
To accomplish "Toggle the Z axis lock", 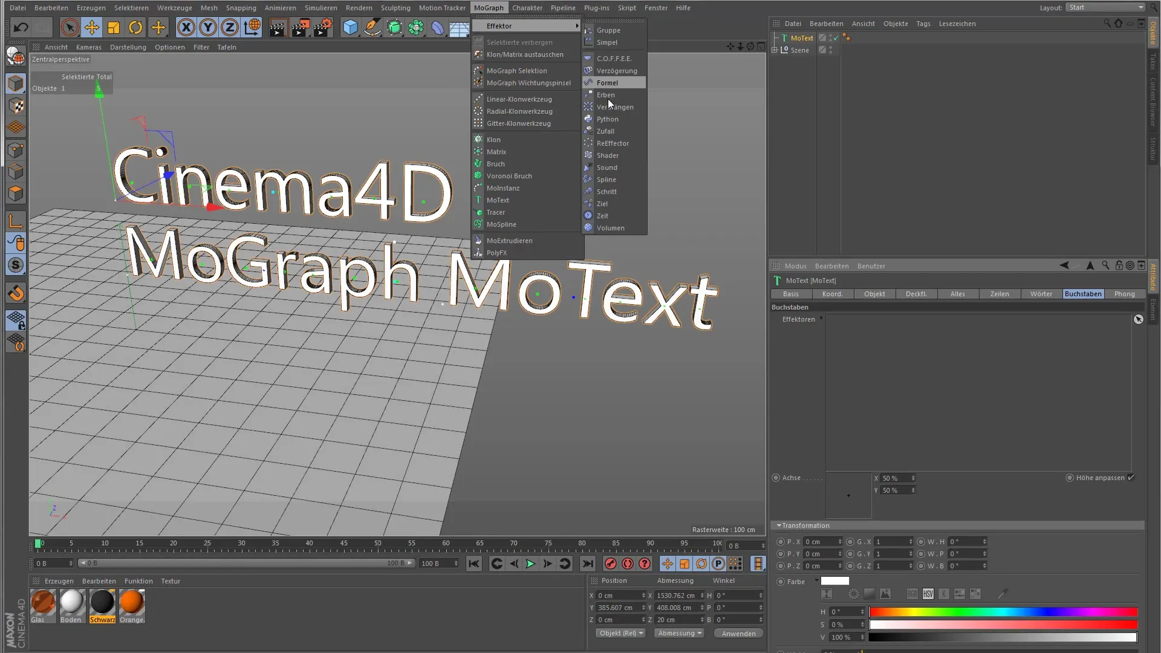I will [x=230, y=27].
